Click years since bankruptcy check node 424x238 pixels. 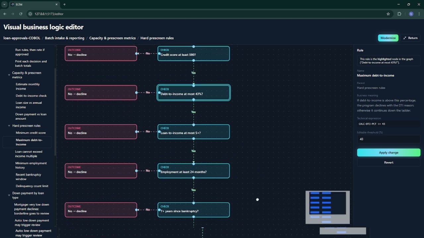click(193, 210)
